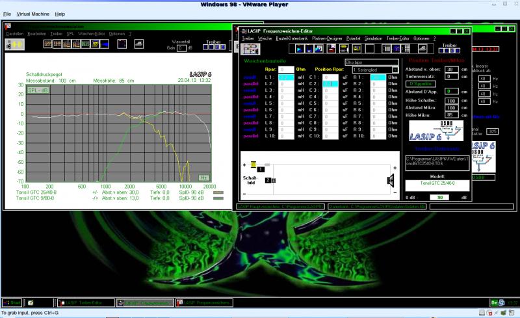The height and width of the screenshot is (318, 520).
Task: Click the Windows Start button
Action: click(12, 303)
